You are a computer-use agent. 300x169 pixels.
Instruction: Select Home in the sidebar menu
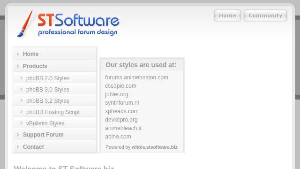point(55,54)
